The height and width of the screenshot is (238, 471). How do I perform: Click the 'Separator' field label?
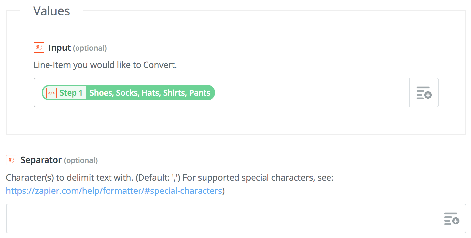41,160
